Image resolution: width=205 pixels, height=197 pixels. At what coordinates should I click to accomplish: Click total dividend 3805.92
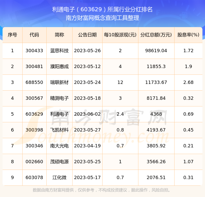(x=156, y=146)
